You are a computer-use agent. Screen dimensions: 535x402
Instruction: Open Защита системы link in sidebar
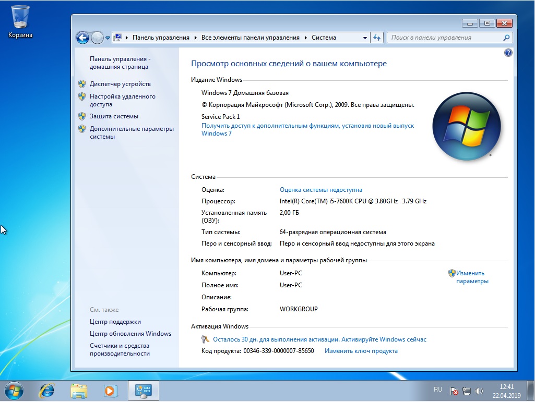coord(114,116)
